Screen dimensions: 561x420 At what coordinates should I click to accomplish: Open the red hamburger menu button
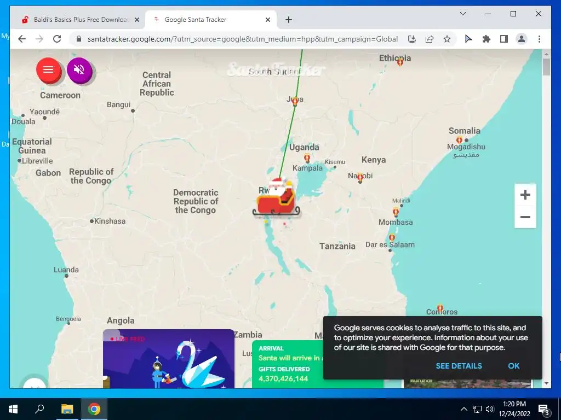point(48,70)
